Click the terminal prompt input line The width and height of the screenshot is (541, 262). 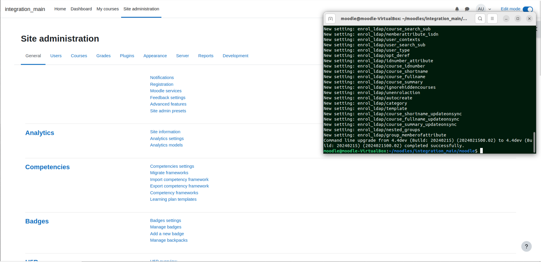pyautogui.click(x=403, y=151)
